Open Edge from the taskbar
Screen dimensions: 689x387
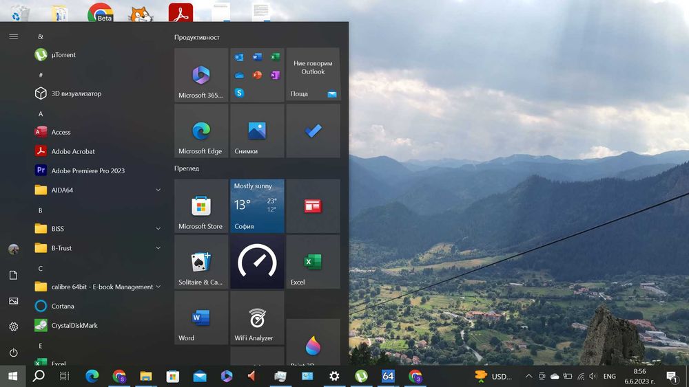92,376
